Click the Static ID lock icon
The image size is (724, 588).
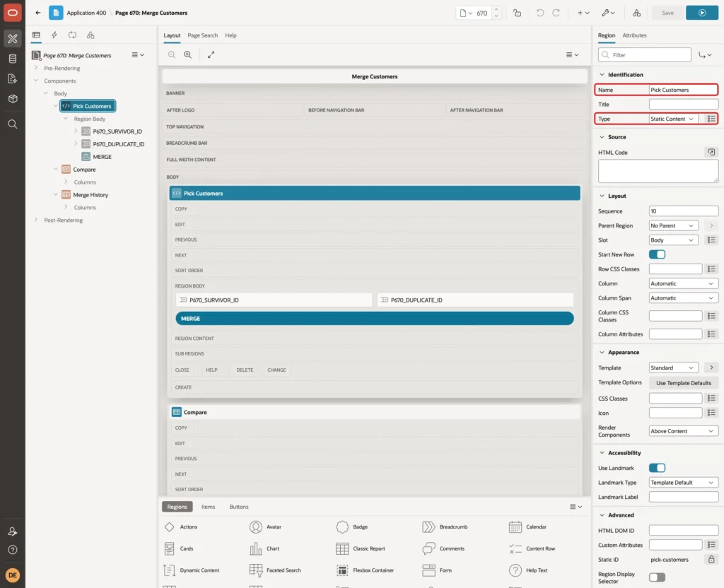click(711, 560)
